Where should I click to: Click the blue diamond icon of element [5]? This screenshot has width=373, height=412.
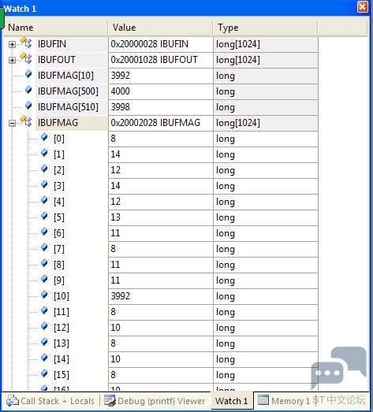(x=44, y=216)
